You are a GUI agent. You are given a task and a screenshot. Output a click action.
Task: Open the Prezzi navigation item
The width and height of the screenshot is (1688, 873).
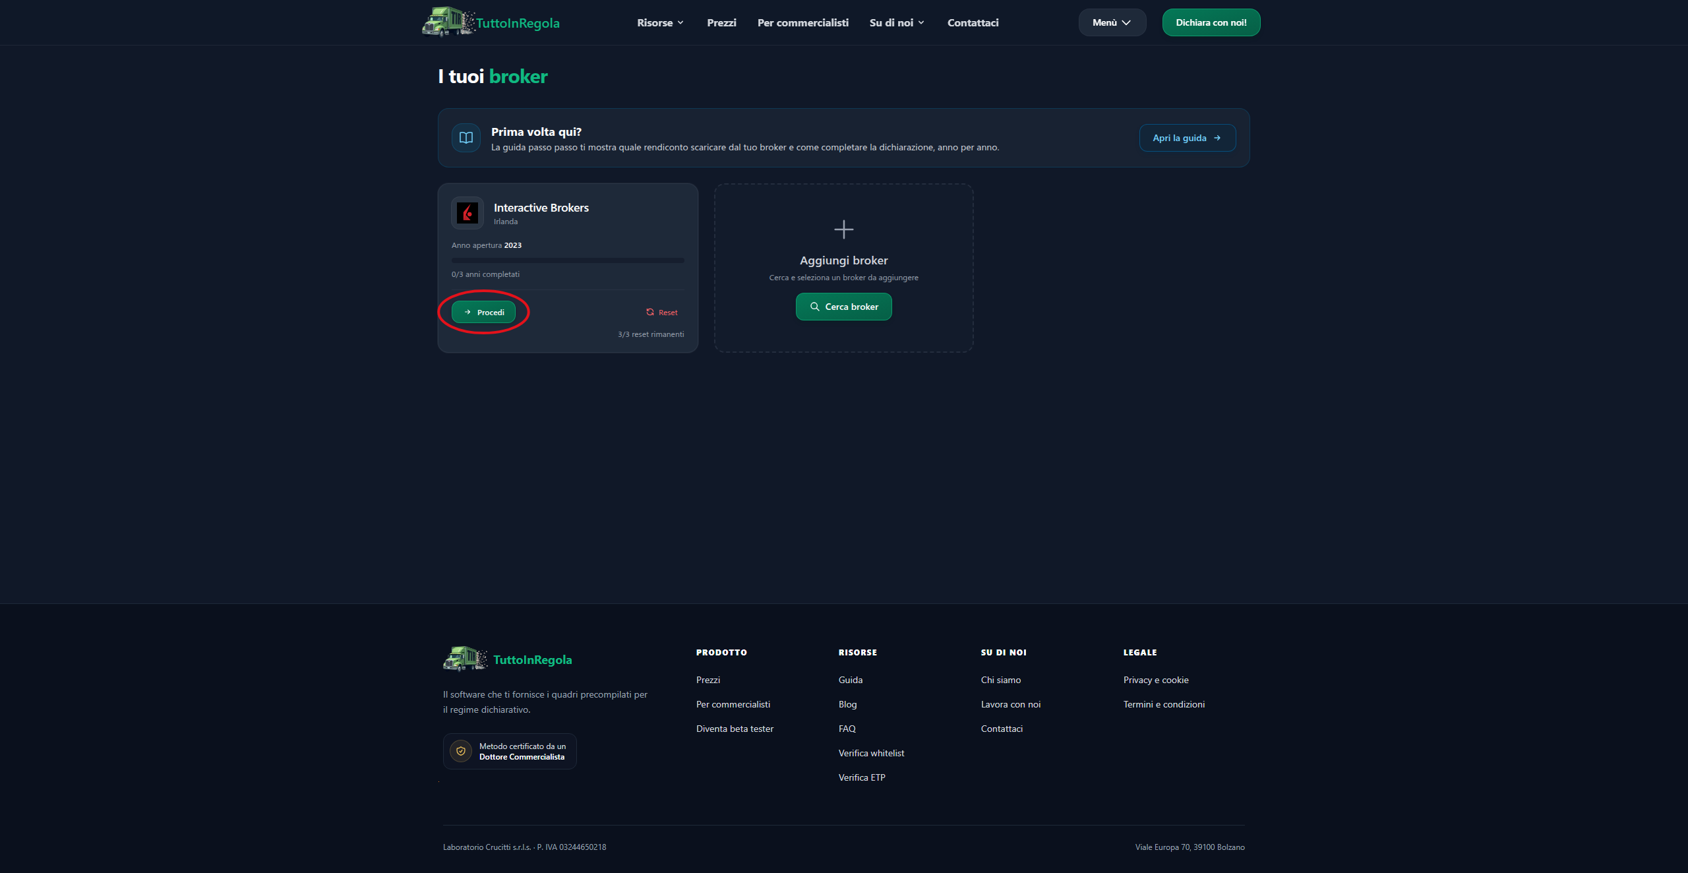click(x=721, y=22)
